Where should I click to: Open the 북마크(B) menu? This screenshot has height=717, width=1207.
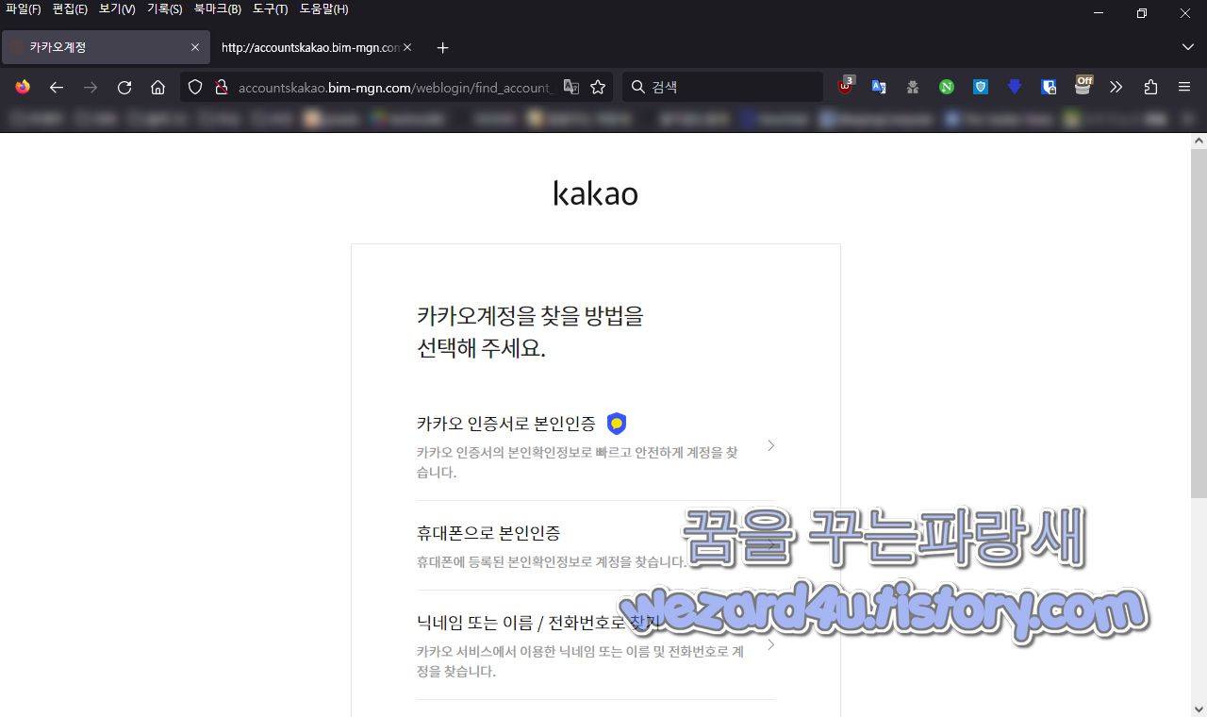[x=218, y=9]
